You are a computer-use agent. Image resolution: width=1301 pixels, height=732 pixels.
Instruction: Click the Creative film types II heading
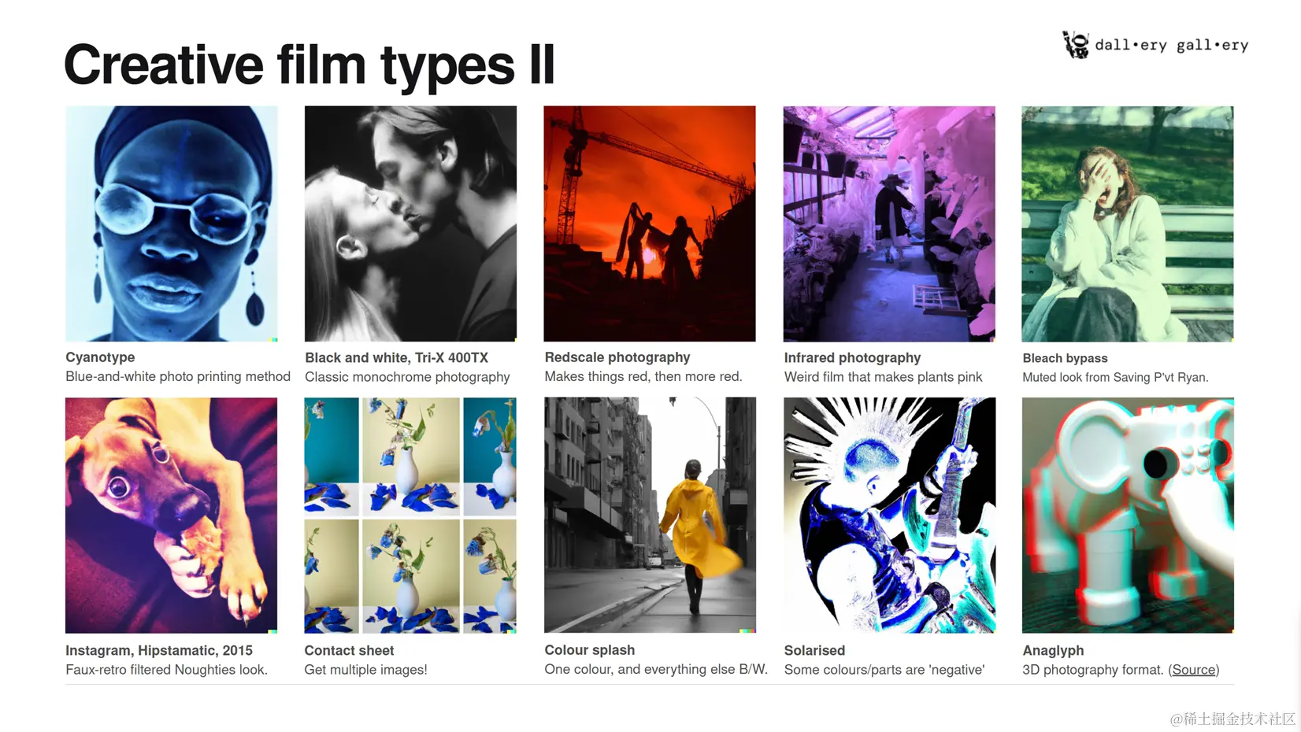coord(309,65)
